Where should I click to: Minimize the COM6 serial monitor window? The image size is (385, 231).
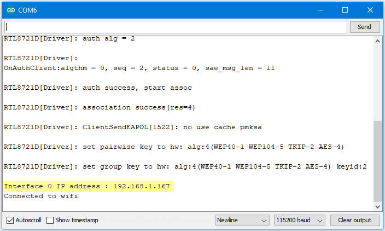(320, 10)
